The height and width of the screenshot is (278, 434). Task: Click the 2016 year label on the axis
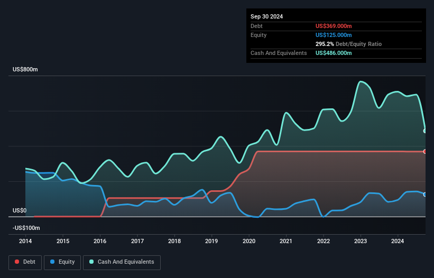click(x=100, y=242)
